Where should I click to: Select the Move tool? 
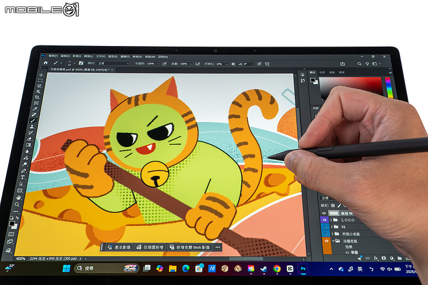[x=42, y=75]
